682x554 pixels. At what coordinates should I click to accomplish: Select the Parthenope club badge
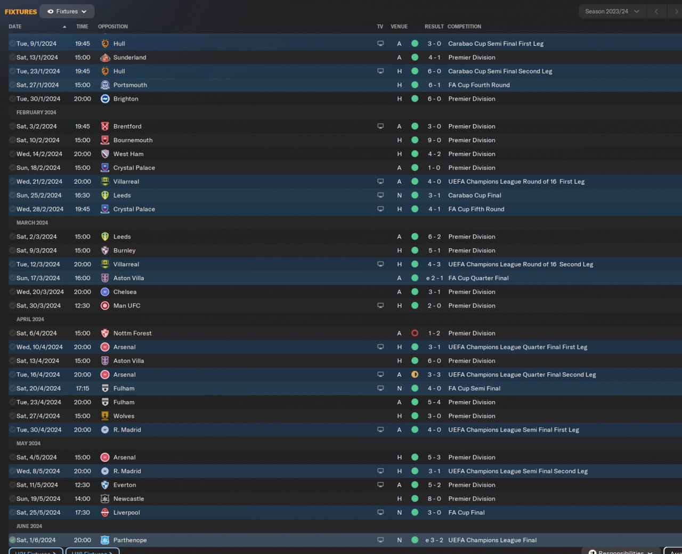coord(105,541)
